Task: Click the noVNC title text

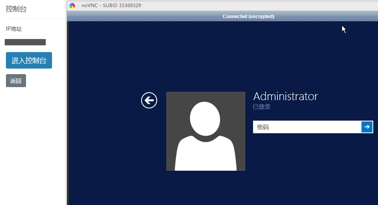Action: coord(89,6)
